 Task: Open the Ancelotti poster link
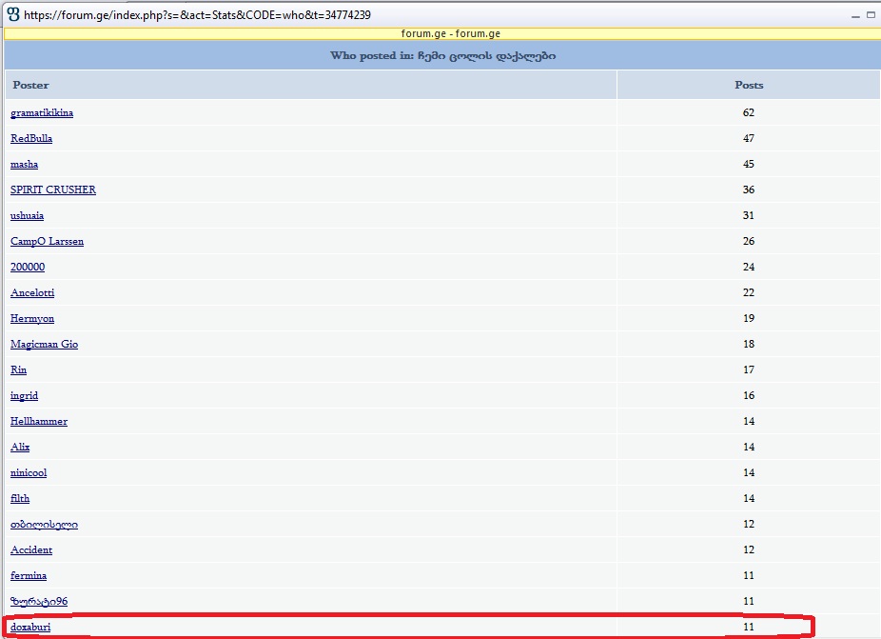tap(32, 293)
